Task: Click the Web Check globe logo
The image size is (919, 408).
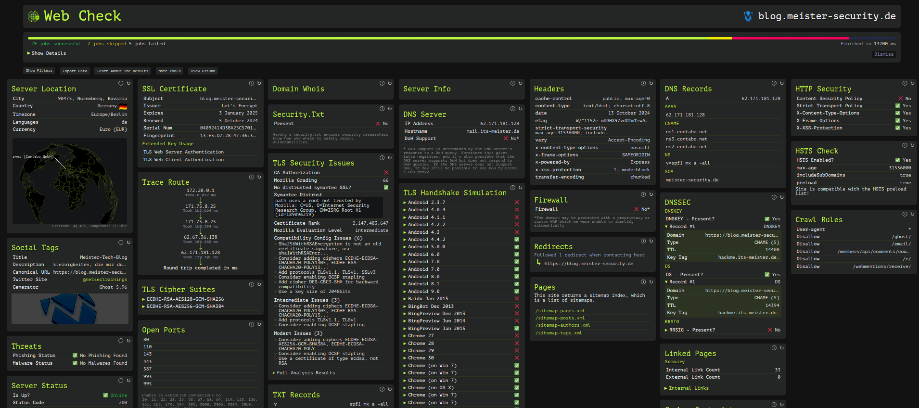Action: 33,16
